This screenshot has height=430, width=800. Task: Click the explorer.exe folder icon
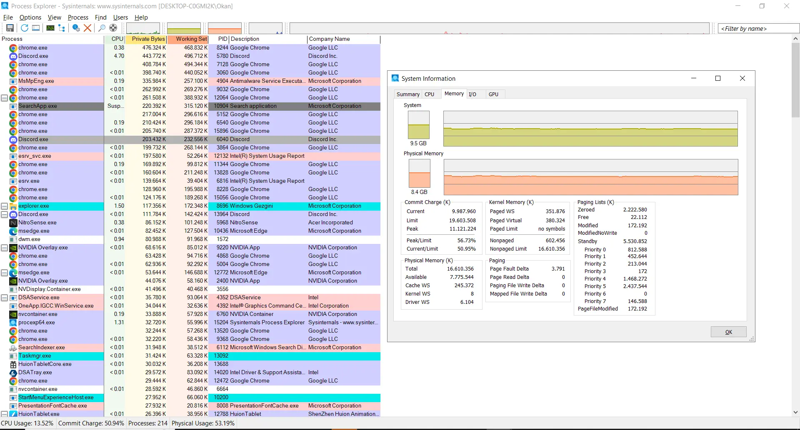point(13,206)
